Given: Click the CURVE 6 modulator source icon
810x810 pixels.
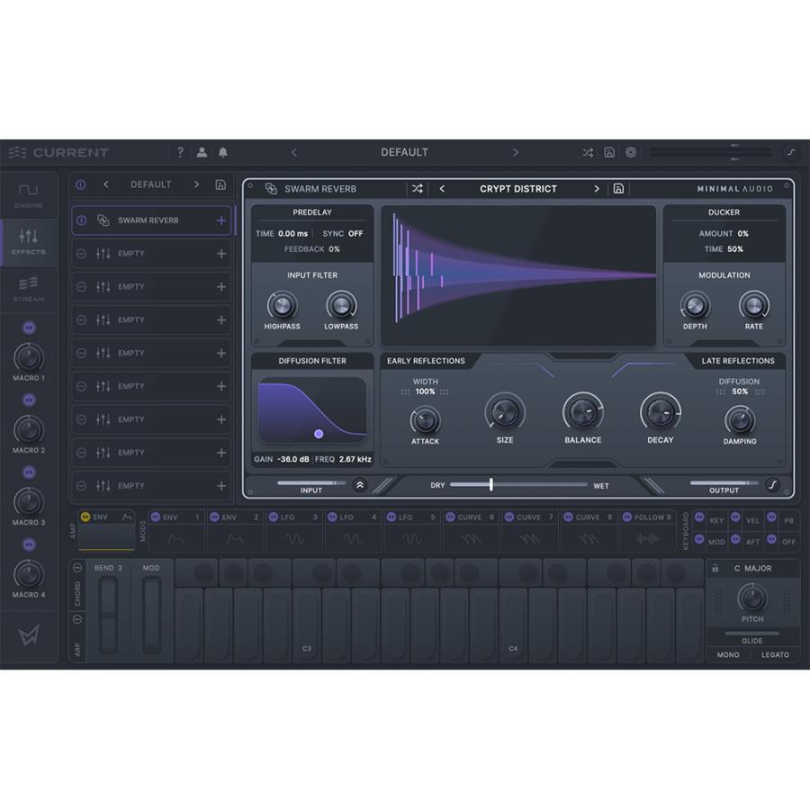Looking at the screenshot, I should point(450,517).
